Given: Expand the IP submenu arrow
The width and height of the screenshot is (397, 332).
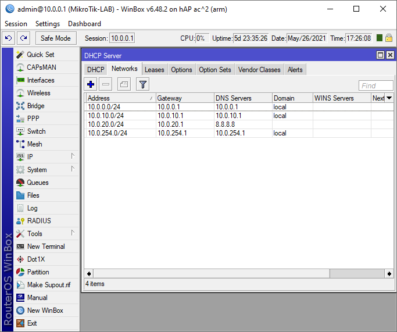Looking at the screenshot, I should (x=73, y=156).
